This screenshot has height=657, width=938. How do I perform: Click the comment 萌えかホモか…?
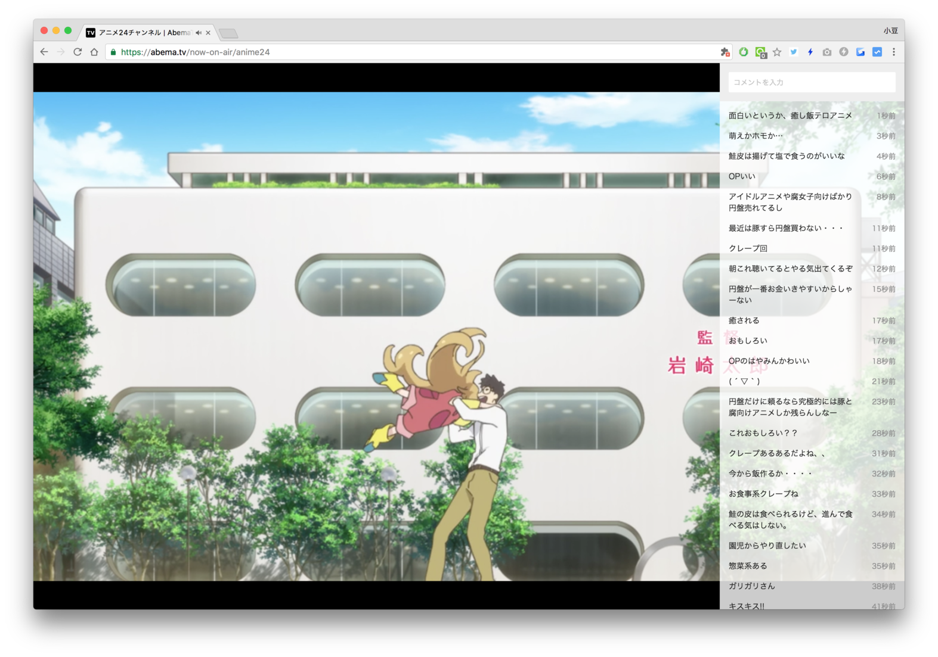click(x=756, y=136)
